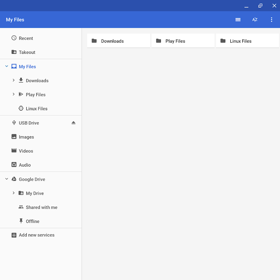Image resolution: width=280 pixels, height=280 pixels.
Task: Collapse the My Files tree section
Action: pyautogui.click(x=7, y=66)
